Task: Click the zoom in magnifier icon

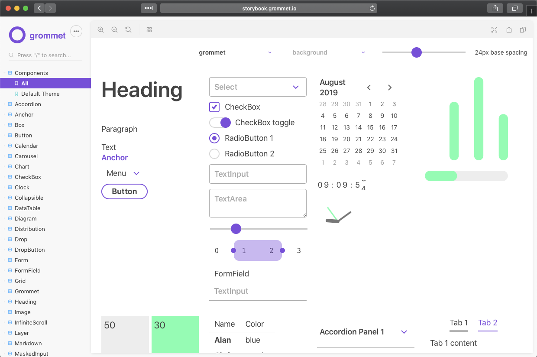Action: (x=100, y=30)
